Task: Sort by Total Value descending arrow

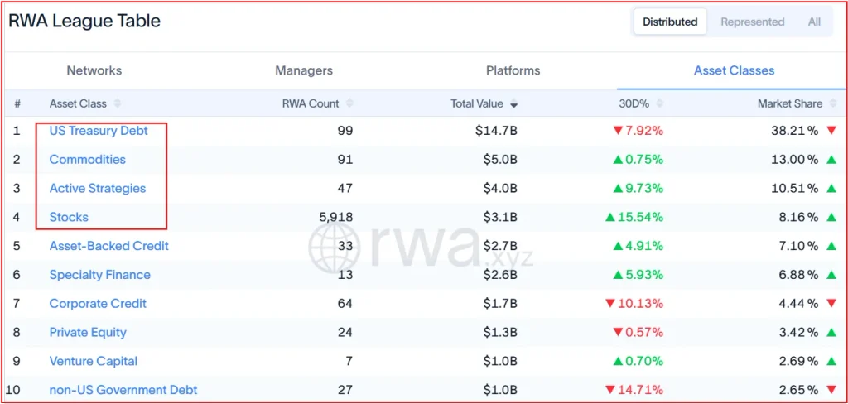Action: [x=513, y=104]
